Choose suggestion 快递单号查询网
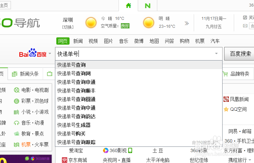This screenshot has width=254, height=163. [x=139, y=73]
